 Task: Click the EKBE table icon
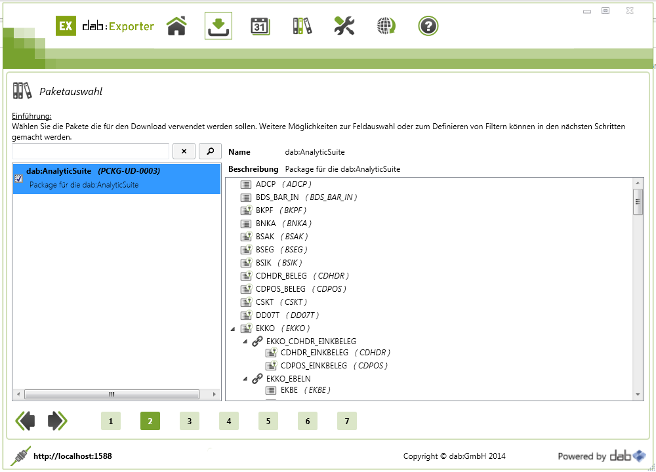click(271, 391)
